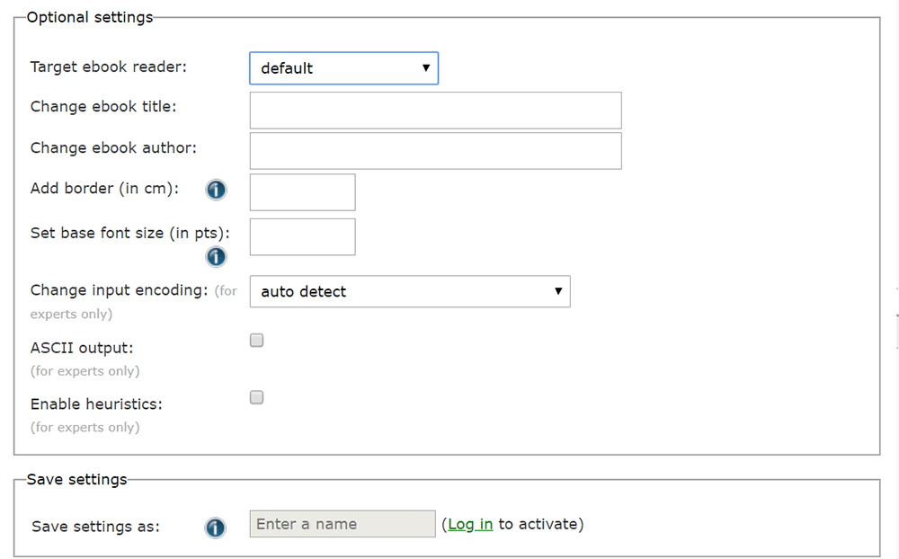The width and height of the screenshot is (899, 559).
Task: Click the 'Change ebook author:' label text
Action: pos(113,147)
